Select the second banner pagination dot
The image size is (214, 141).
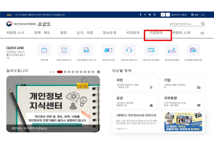tap(65, 72)
